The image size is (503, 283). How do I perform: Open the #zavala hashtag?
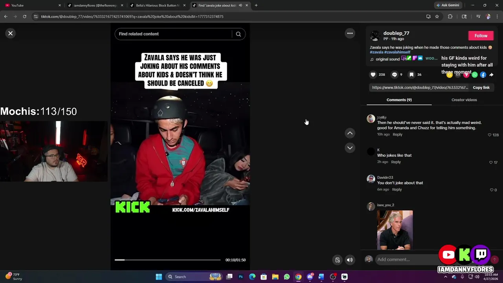pyautogui.click(x=376, y=52)
